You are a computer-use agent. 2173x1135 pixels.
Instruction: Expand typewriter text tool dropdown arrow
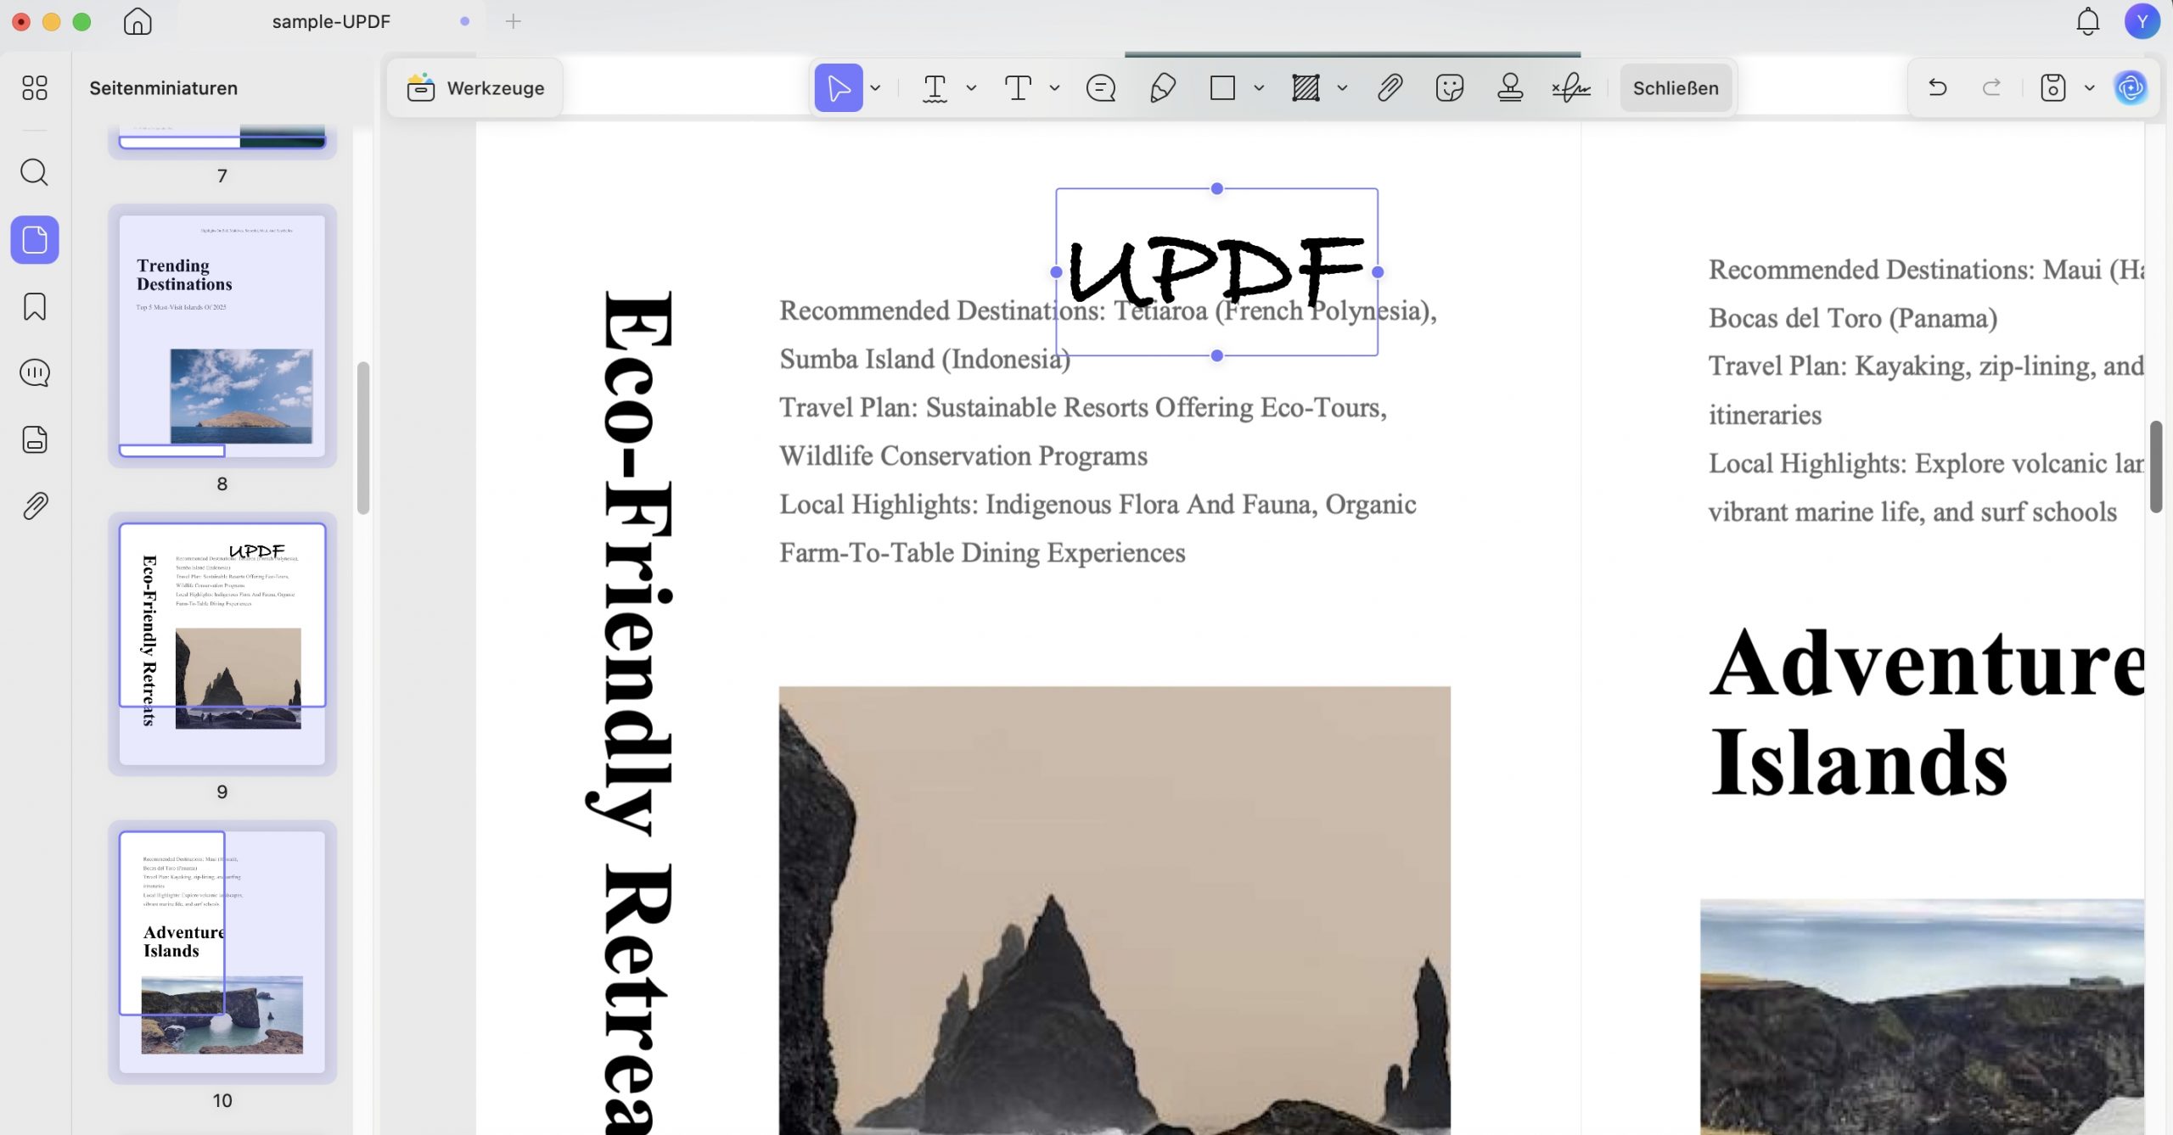click(x=1054, y=87)
